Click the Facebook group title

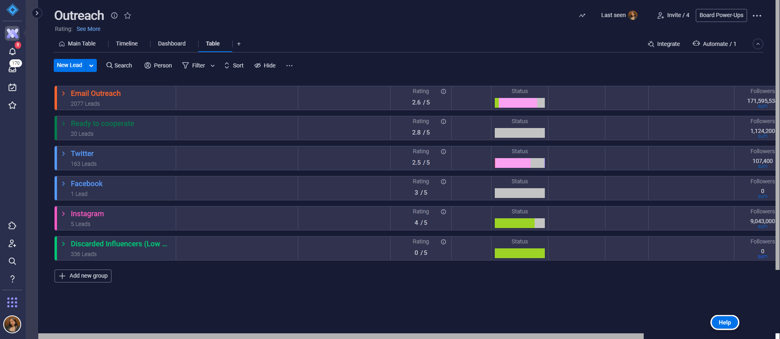(x=87, y=184)
